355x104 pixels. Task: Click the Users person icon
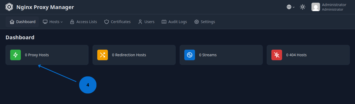coord(140,22)
